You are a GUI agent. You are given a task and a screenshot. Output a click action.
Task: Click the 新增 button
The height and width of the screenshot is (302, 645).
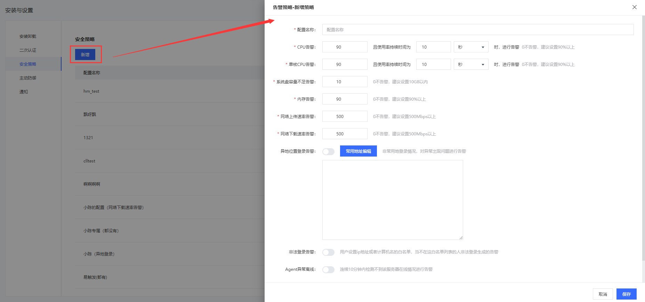point(85,55)
